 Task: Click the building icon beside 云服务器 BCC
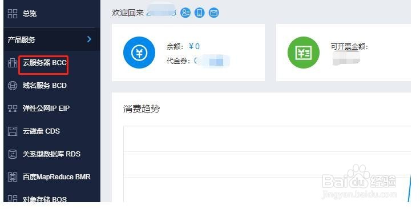(x=13, y=63)
